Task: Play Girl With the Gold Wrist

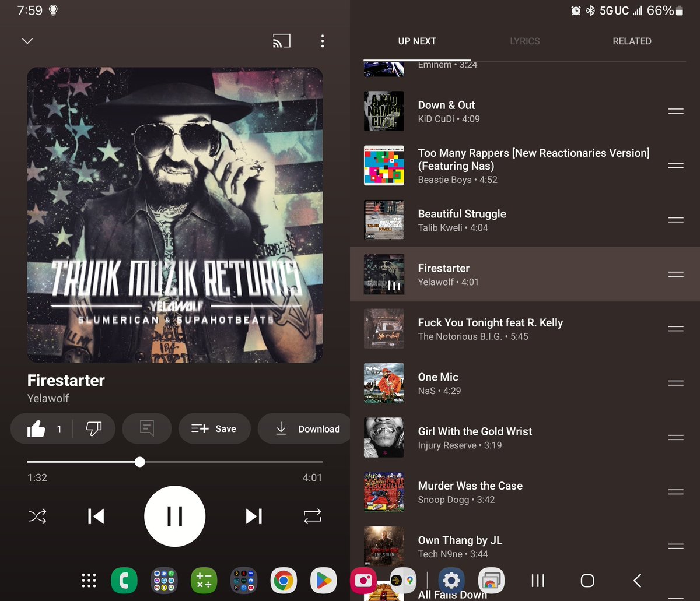Action: click(525, 438)
